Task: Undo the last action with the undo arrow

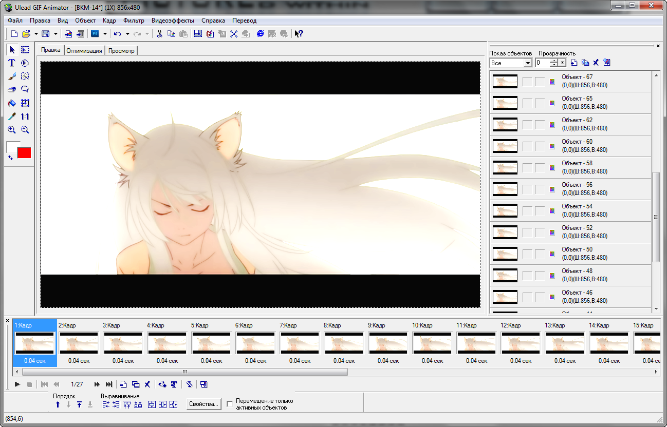Action: click(x=117, y=34)
